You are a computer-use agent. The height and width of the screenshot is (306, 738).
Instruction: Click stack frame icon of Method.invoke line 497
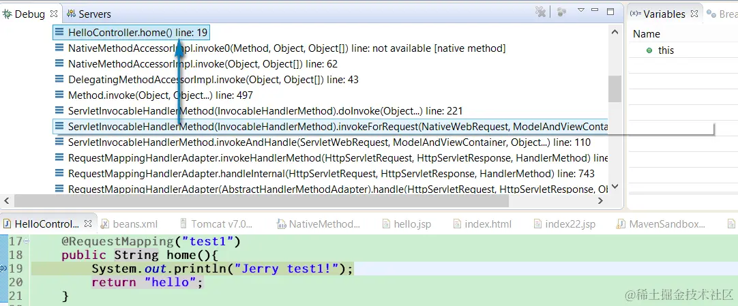[59, 95]
